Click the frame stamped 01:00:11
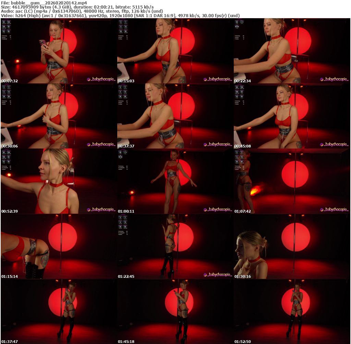This screenshot has height=344, width=351. pos(175,181)
